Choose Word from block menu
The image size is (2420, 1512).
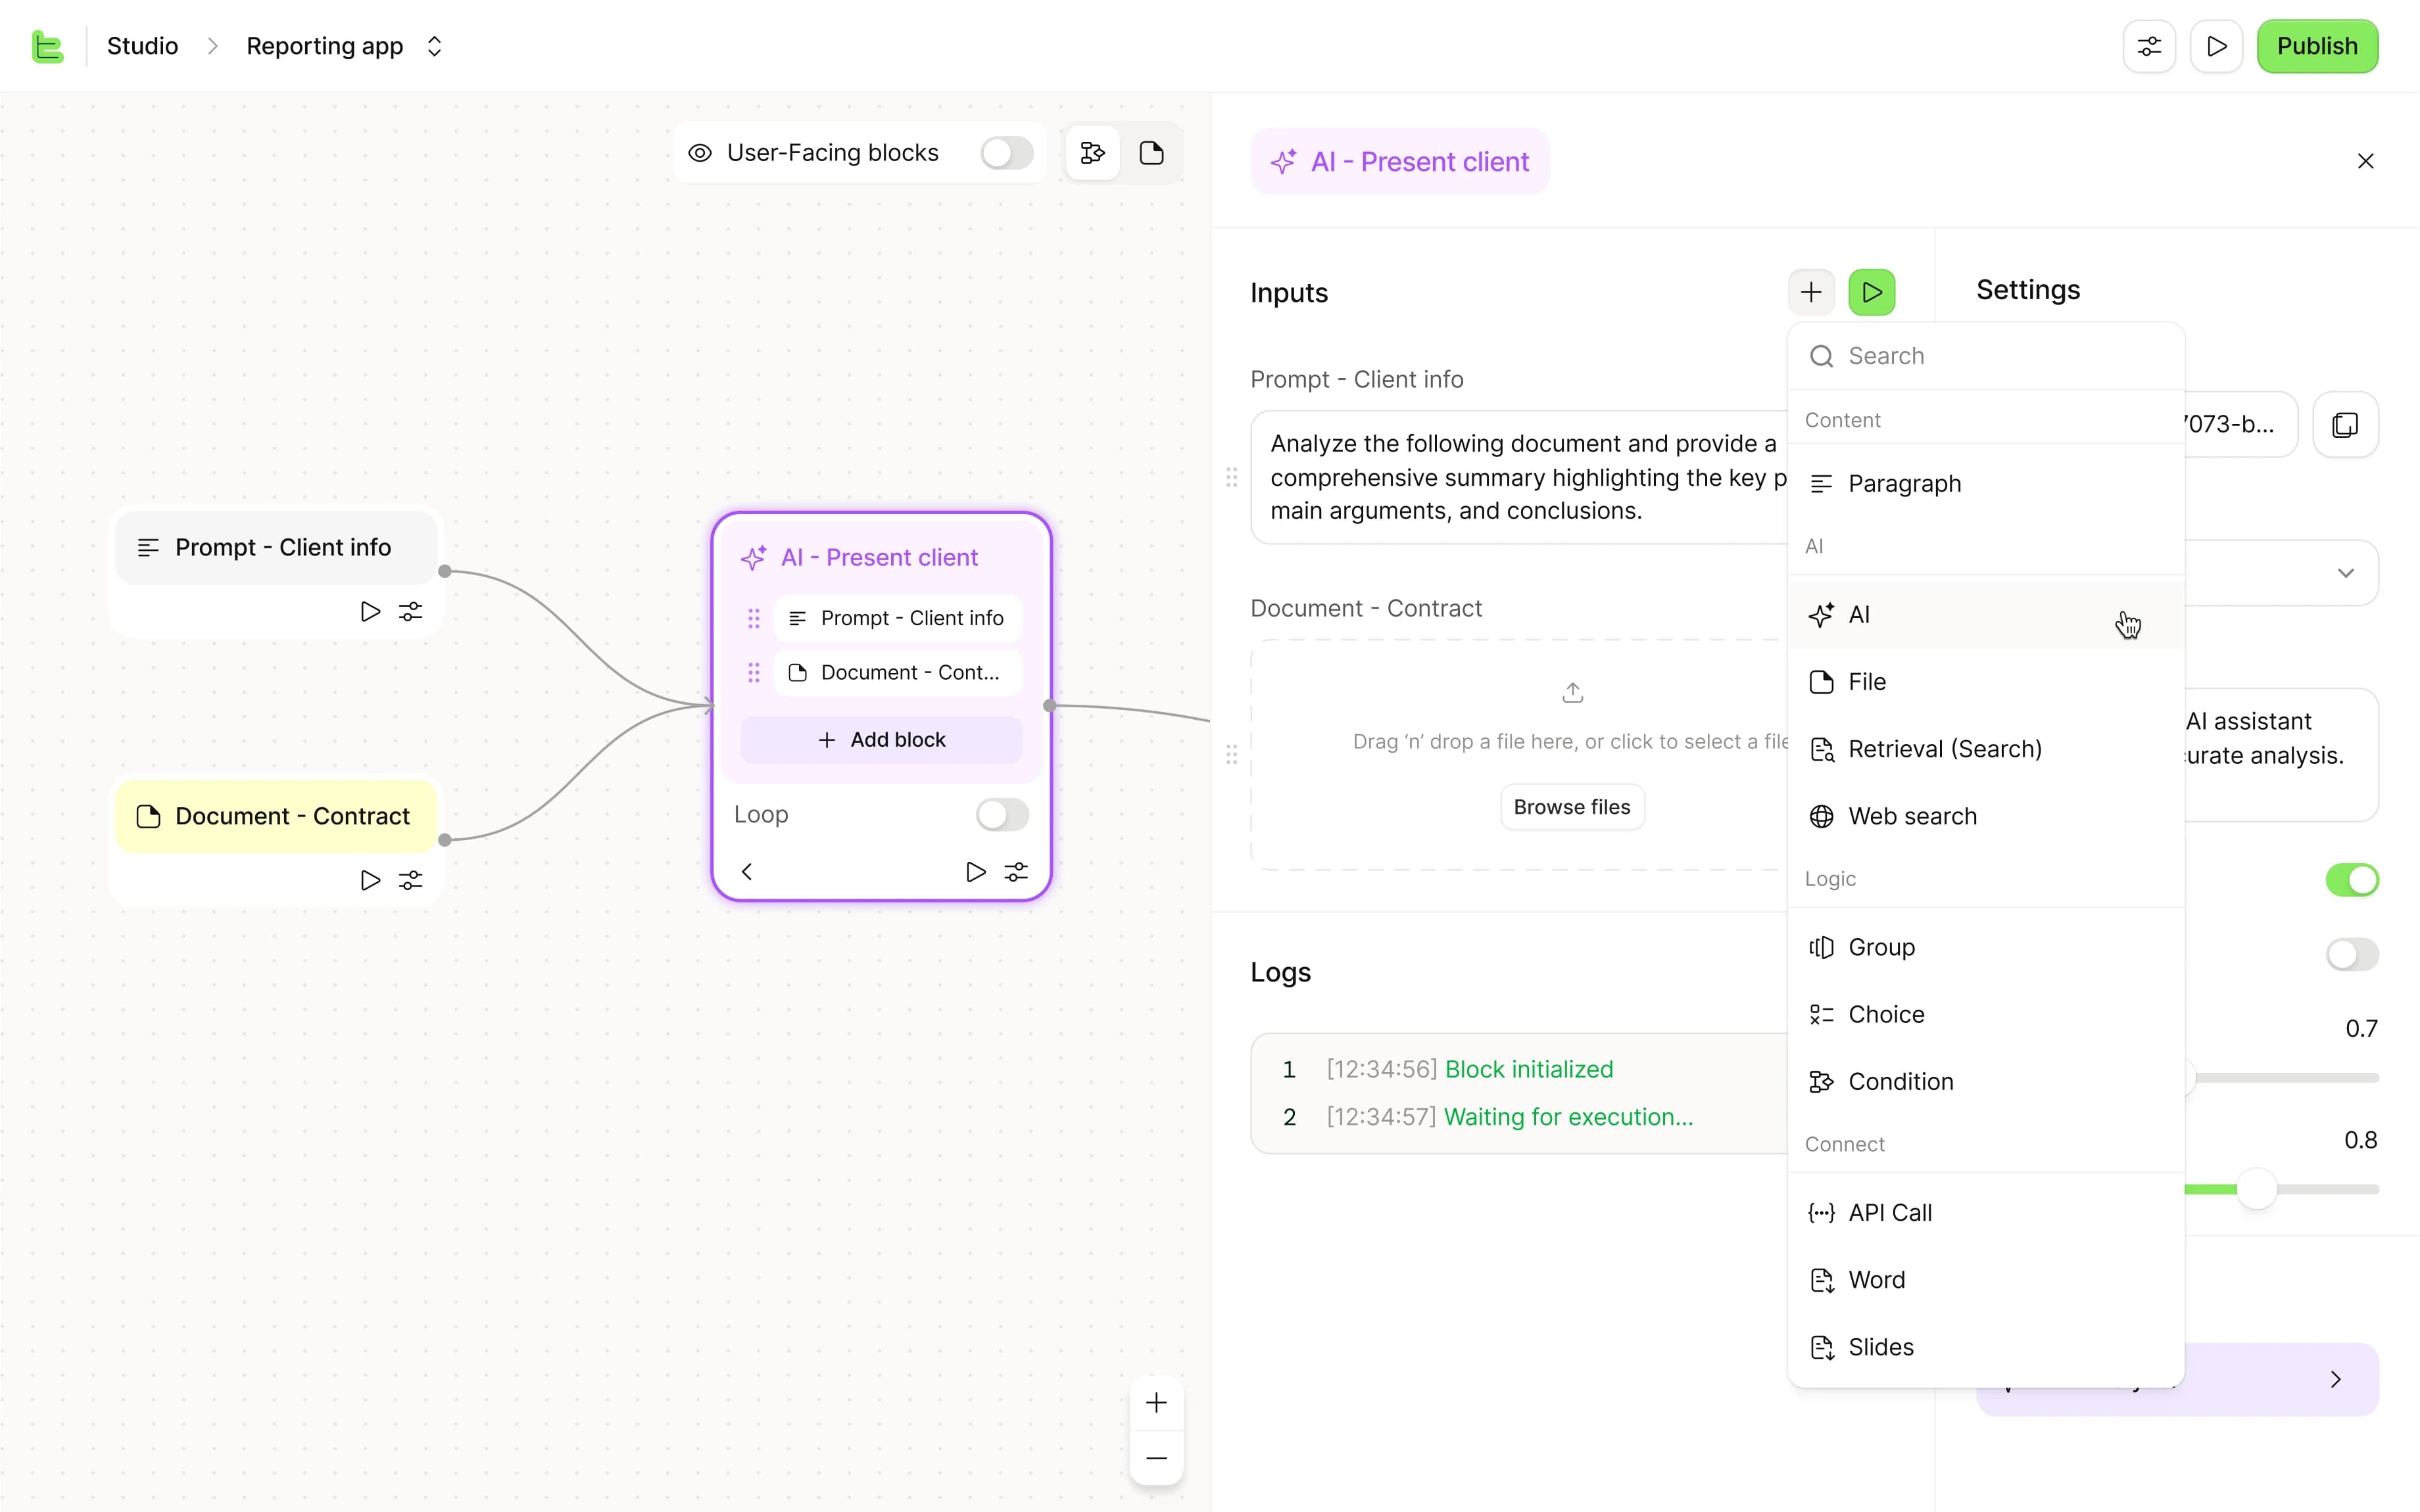point(1986,1280)
